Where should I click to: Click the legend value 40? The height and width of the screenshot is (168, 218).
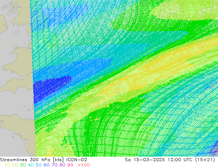click(31, 165)
